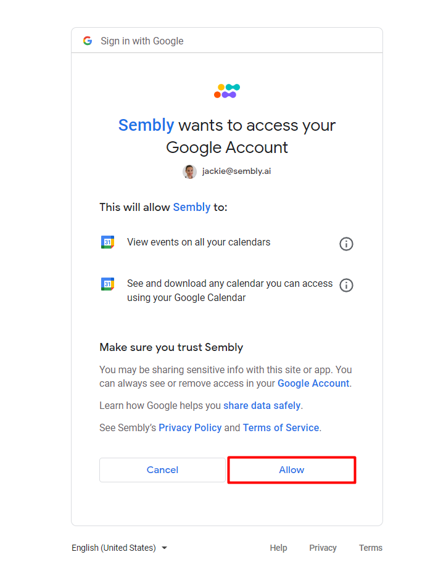The image size is (446, 565).
Task: Open the Terms footer link
Action: (371, 548)
